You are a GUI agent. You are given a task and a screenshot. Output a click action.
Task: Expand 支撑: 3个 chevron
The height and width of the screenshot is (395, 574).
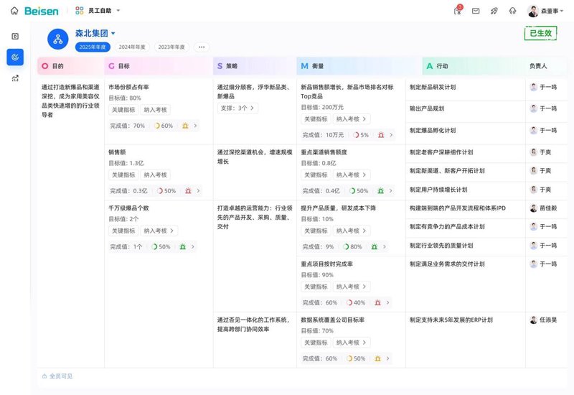tap(252, 108)
